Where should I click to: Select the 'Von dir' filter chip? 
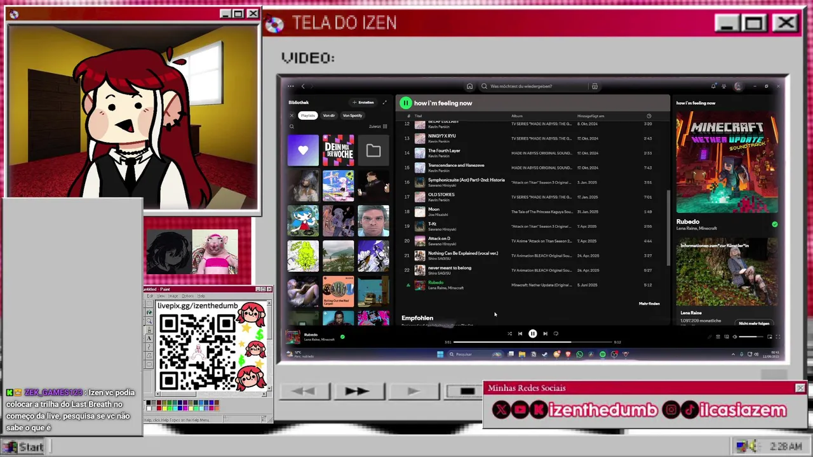pos(328,116)
